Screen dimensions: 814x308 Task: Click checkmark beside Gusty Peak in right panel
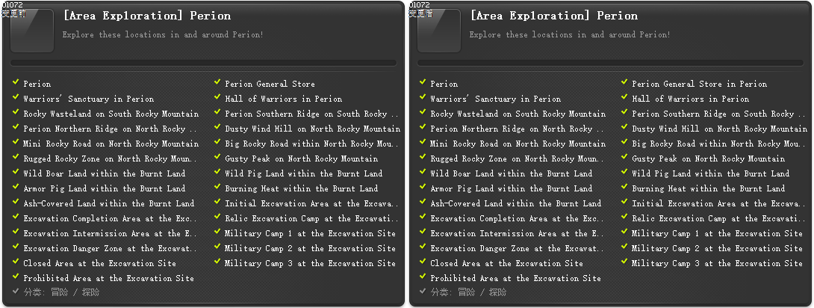tap(624, 158)
